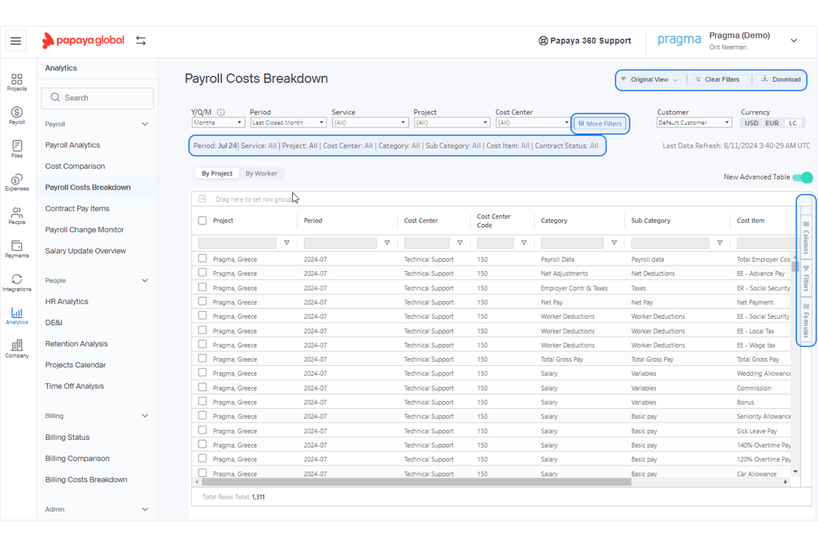Click the Download button

tap(781, 80)
